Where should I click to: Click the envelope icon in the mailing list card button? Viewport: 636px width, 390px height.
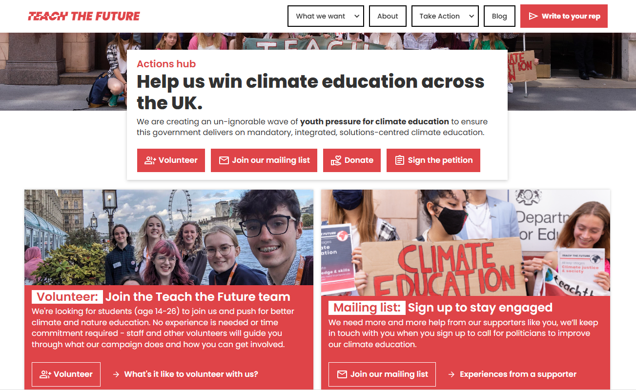pos(342,374)
